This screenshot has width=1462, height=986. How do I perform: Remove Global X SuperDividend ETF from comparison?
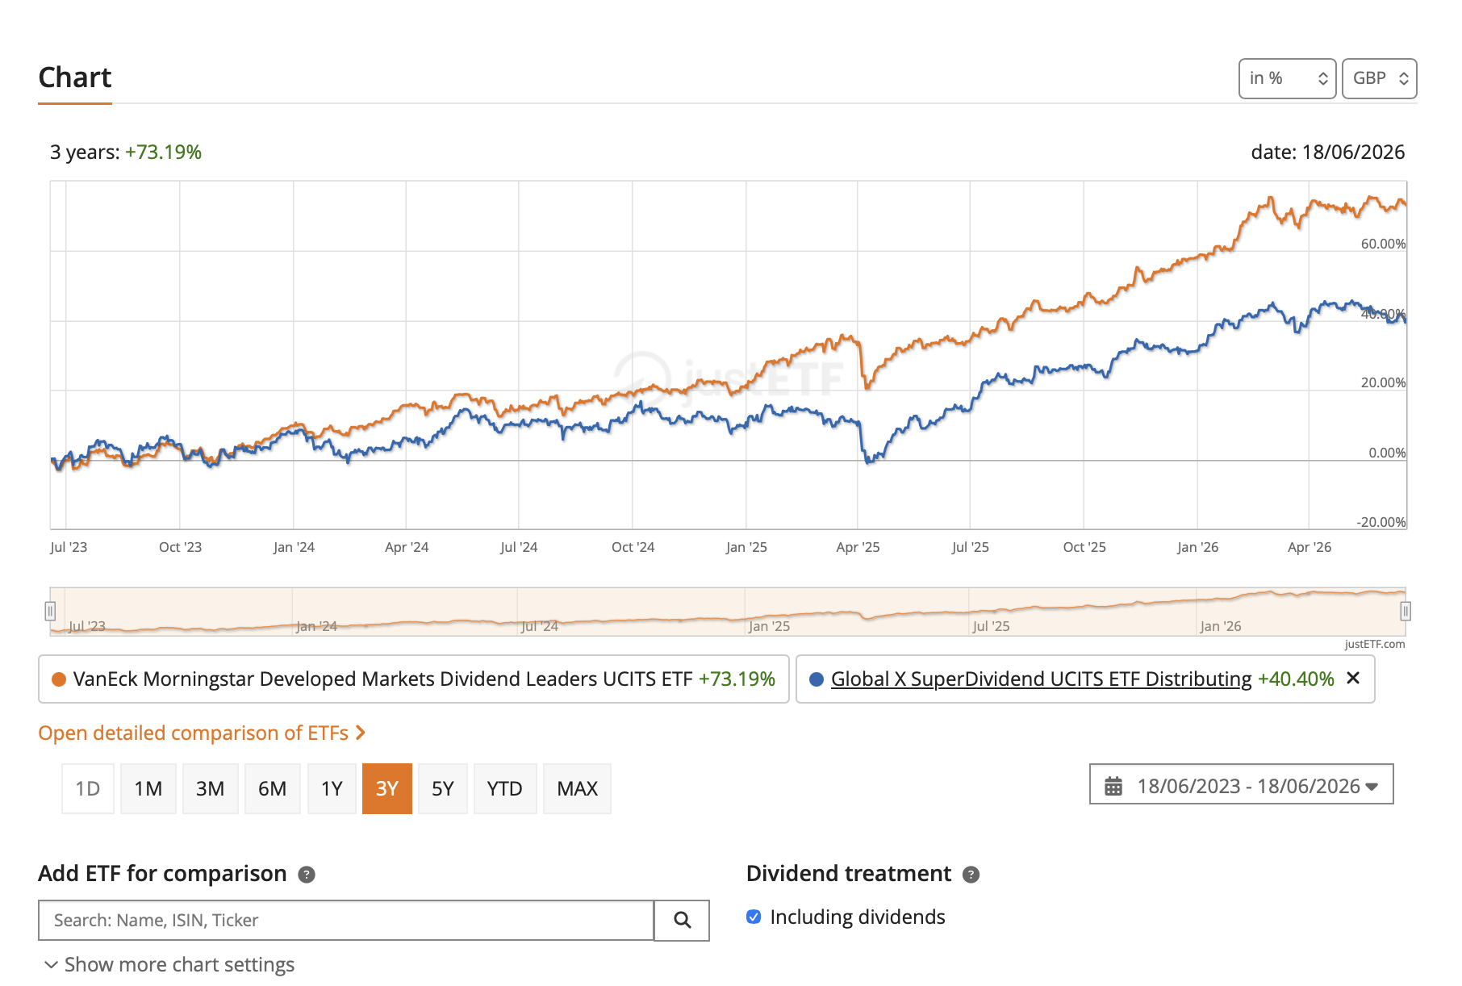1353,679
